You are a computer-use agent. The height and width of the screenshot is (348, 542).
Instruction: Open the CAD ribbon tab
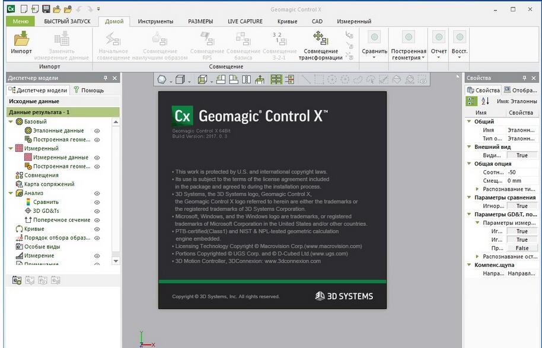pos(317,21)
